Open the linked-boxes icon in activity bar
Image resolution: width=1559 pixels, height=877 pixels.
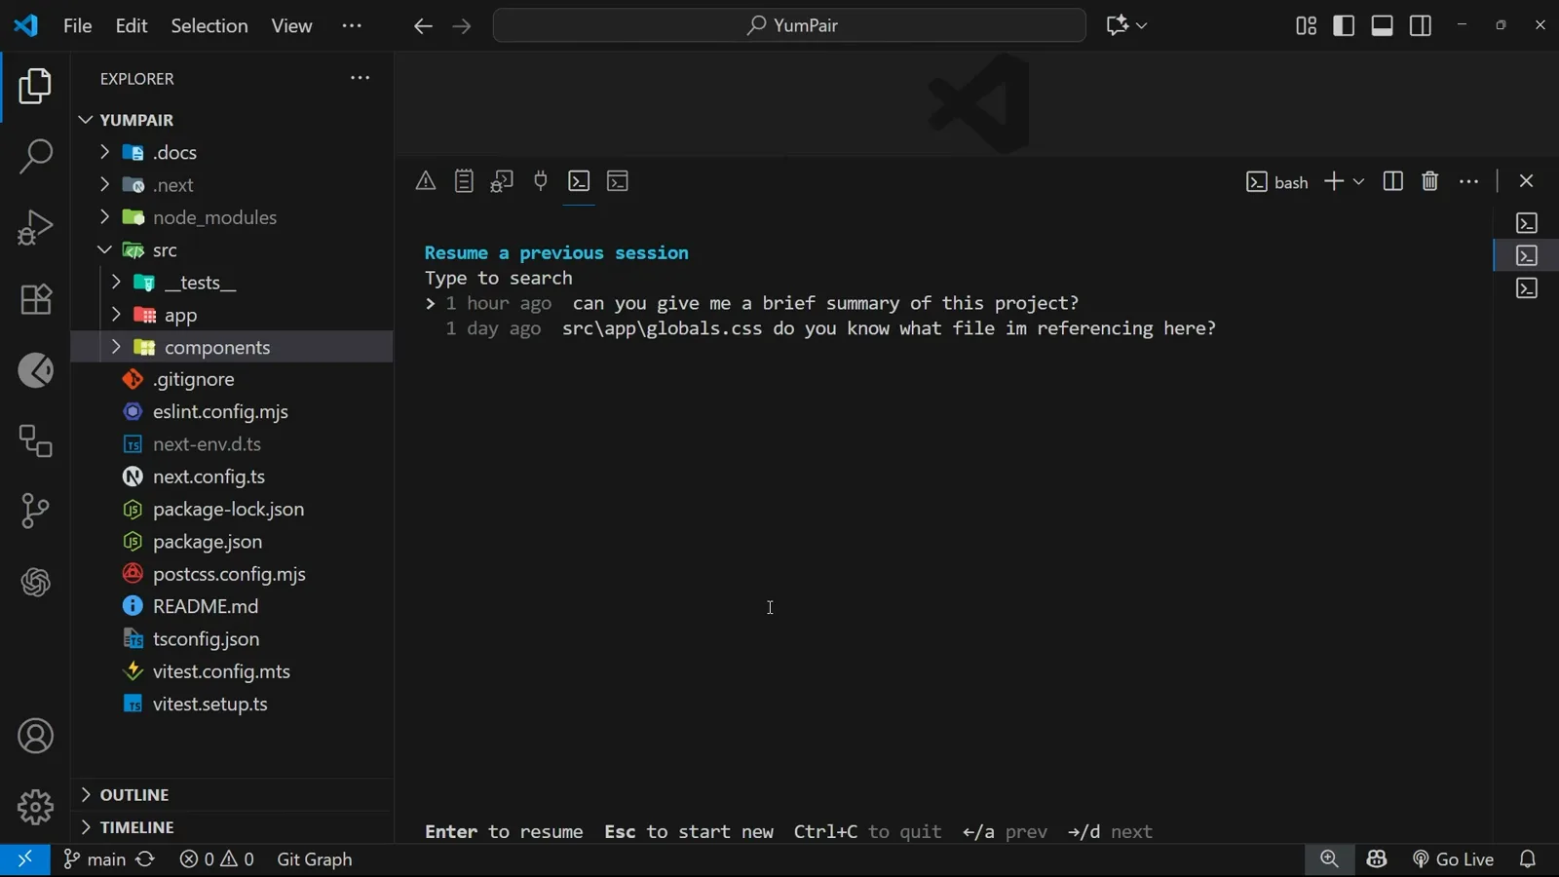point(35,441)
